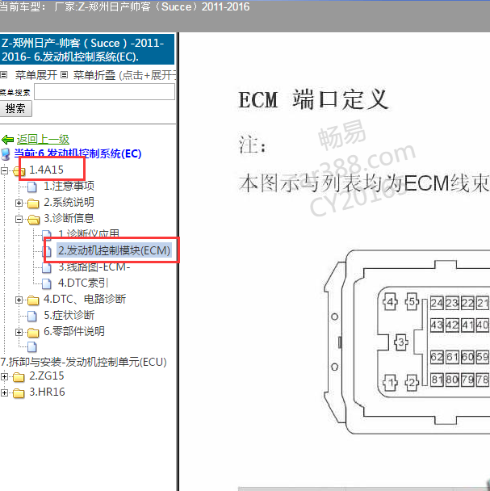This screenshot has width=490, height=491.
Task: Click the 4.DTC索引 document icon
Action: tap(47, 283)
